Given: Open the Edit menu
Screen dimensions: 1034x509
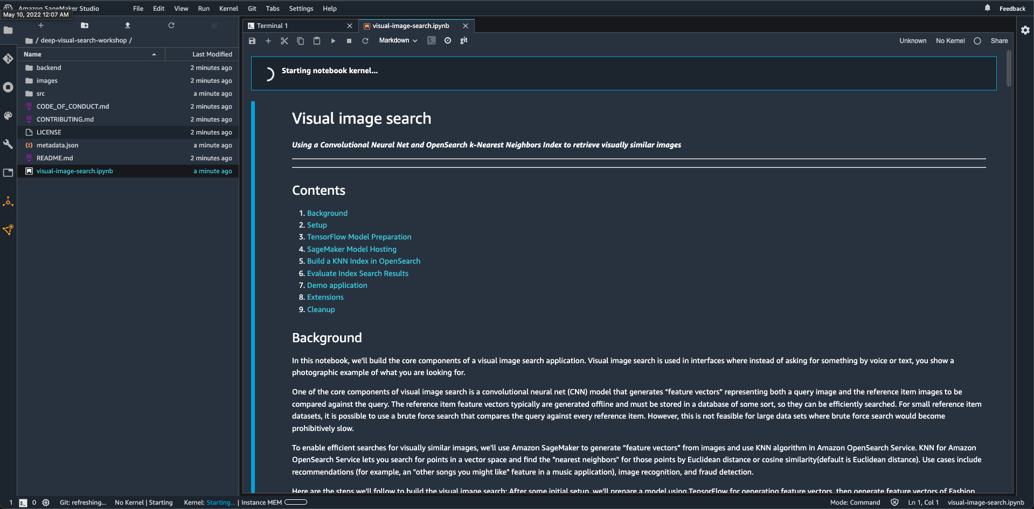Looking at the screenshot, I should coord(158,9).
